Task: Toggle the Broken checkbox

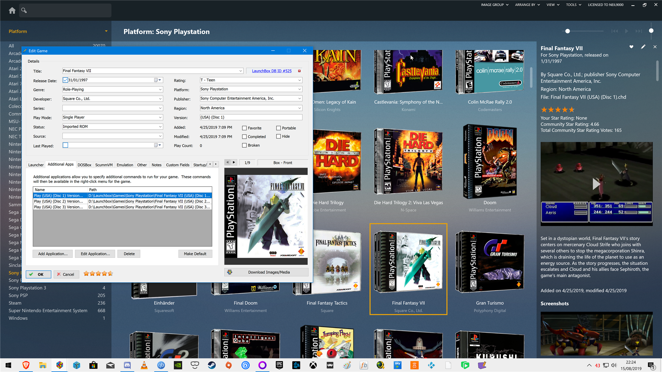Action: point(244,145)
